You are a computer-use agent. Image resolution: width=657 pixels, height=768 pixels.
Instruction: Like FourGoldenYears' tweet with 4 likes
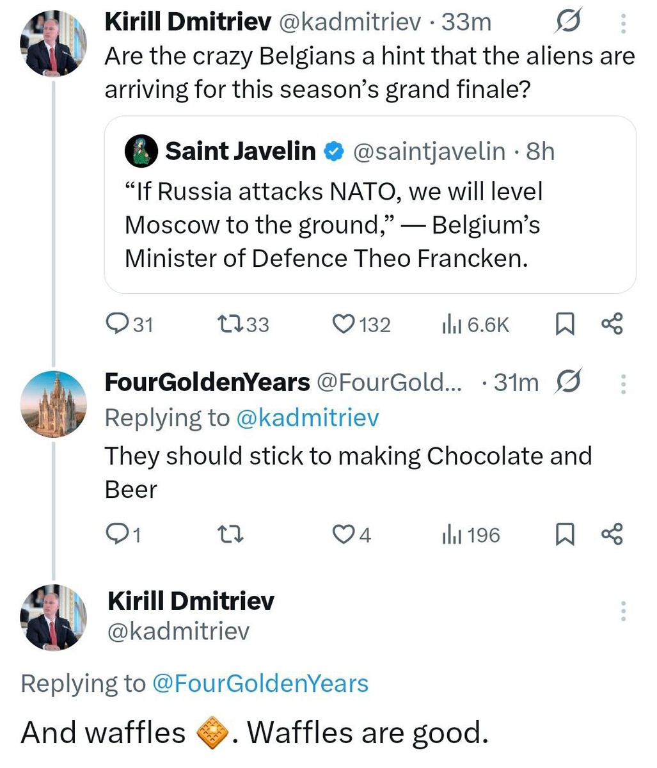344,534
